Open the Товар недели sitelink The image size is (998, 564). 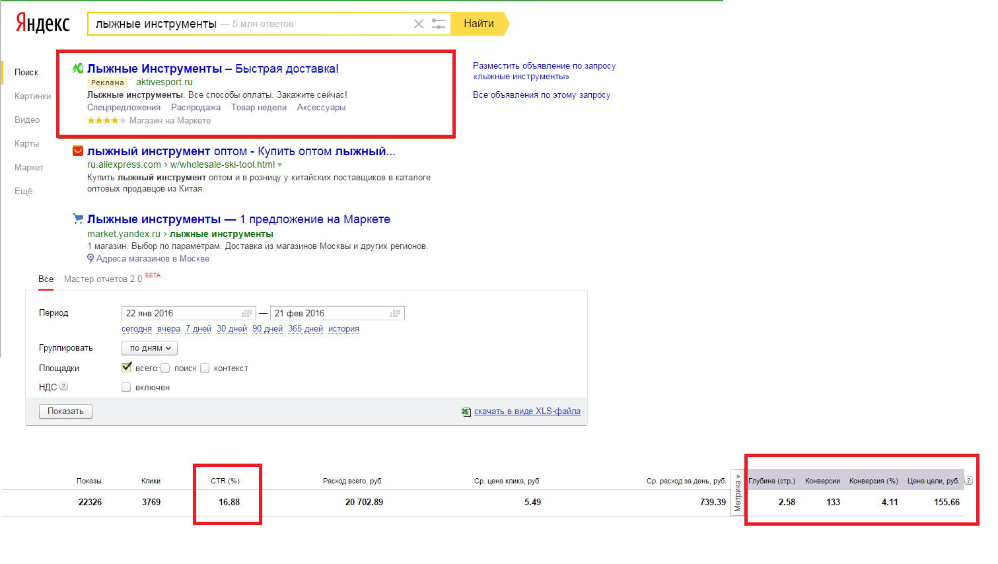point(259,107)
